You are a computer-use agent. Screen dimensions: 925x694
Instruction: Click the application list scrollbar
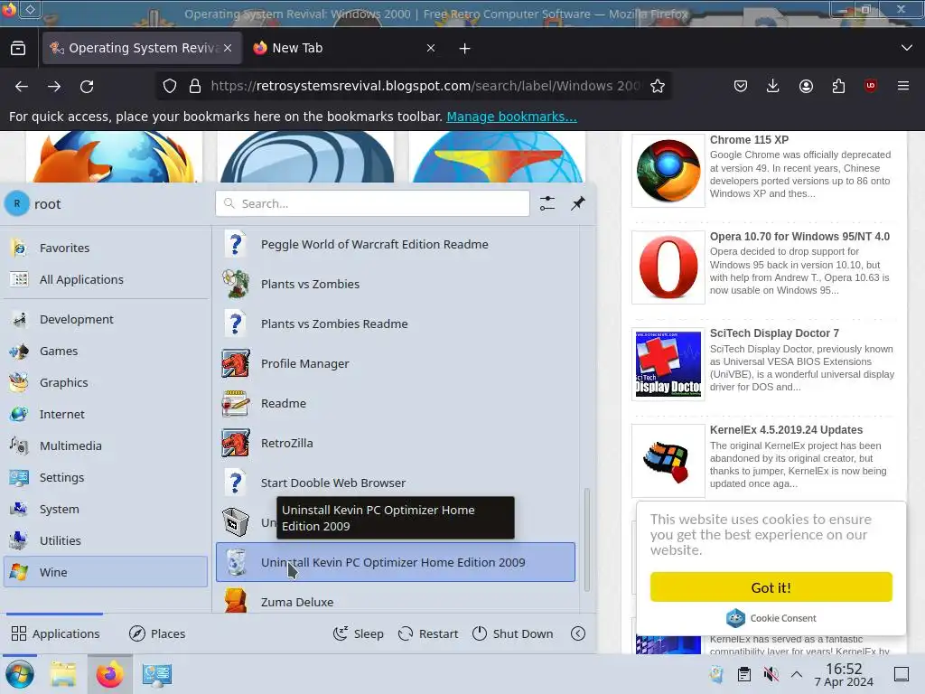587,539
